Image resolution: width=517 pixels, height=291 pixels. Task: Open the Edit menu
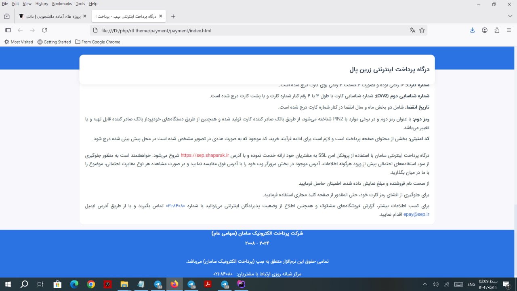(x=15, y=4)
